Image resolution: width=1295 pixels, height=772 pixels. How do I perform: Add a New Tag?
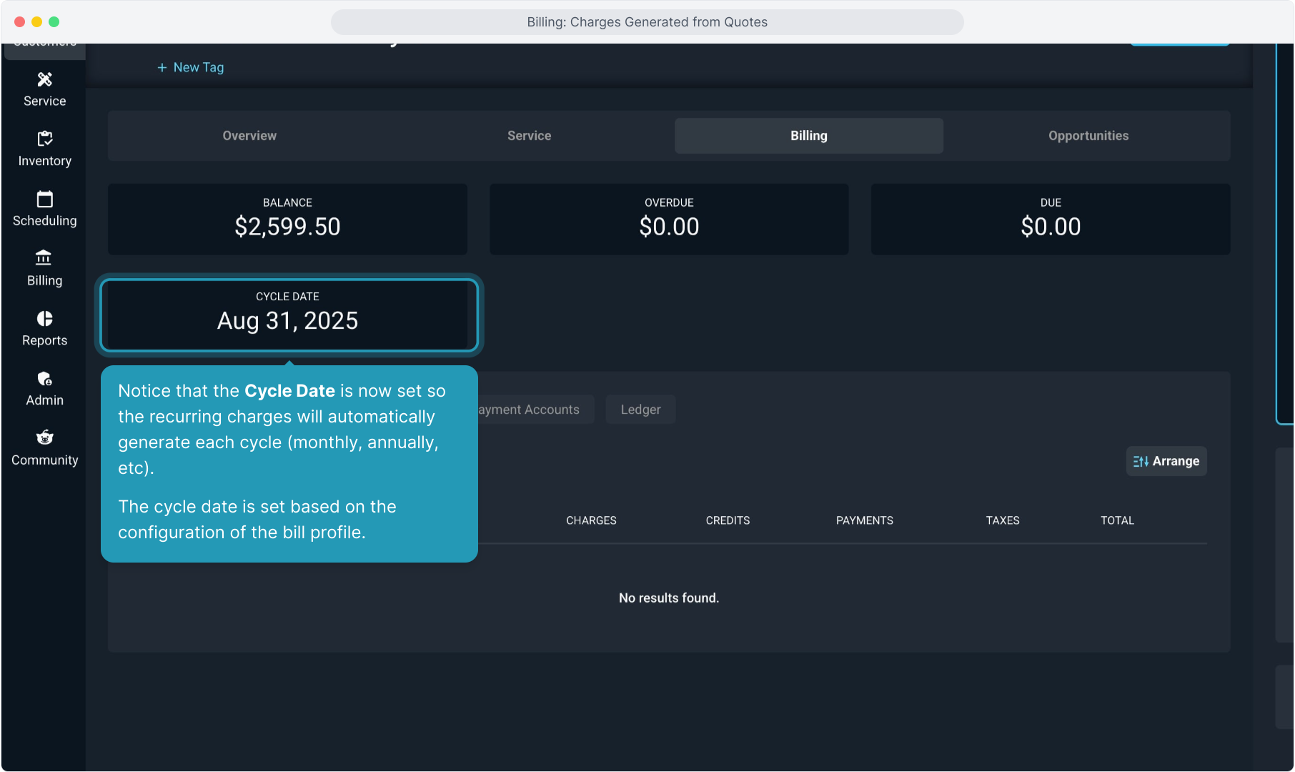pos(191,67)
